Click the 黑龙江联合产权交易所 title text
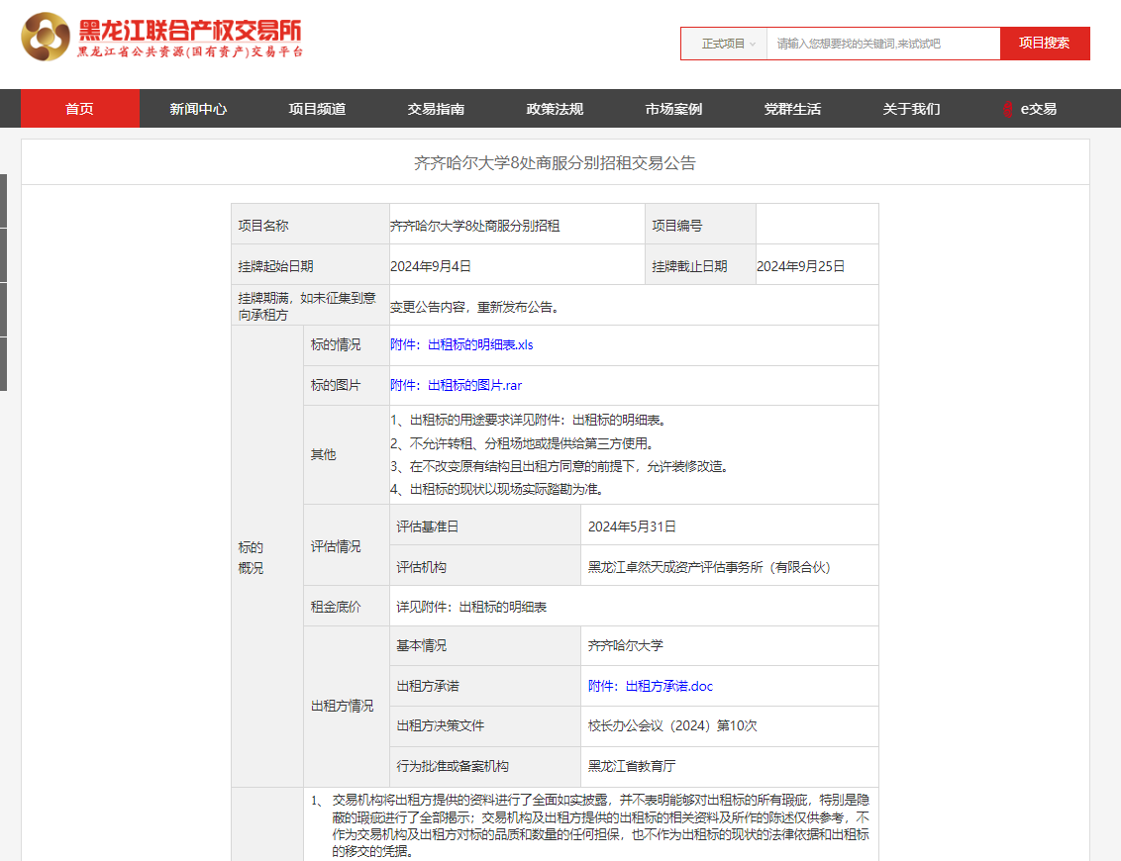The image size is (1121, 861). (x=190, y=29)
